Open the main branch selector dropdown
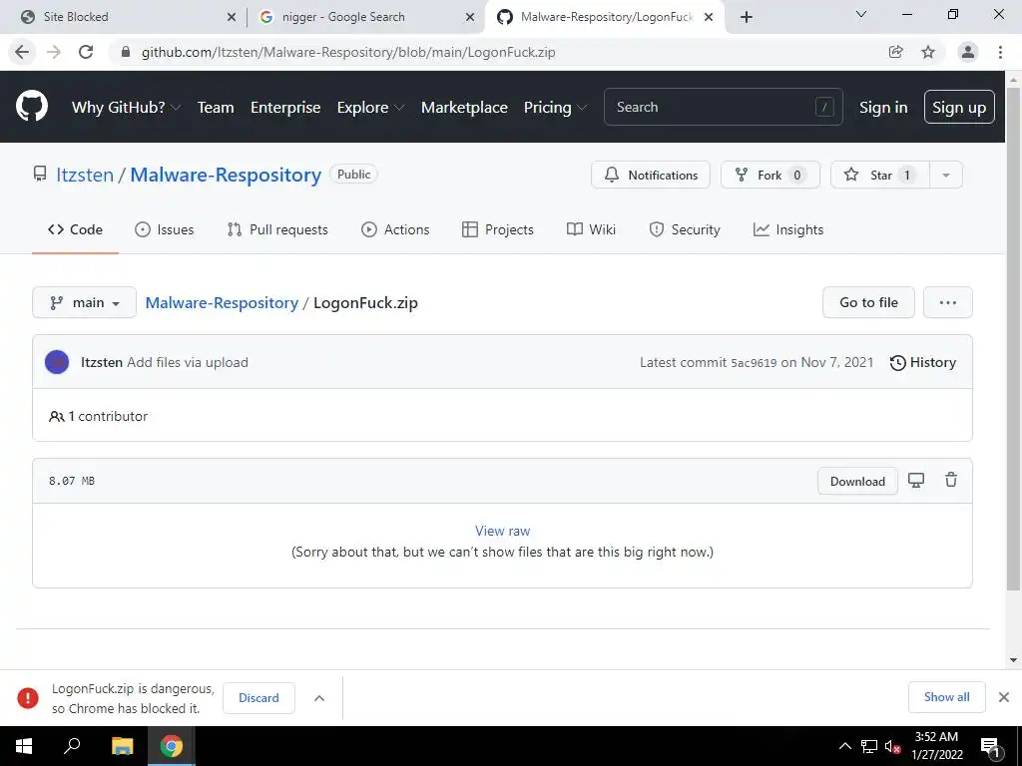The image size is (1022, 766). pos(84,302)
